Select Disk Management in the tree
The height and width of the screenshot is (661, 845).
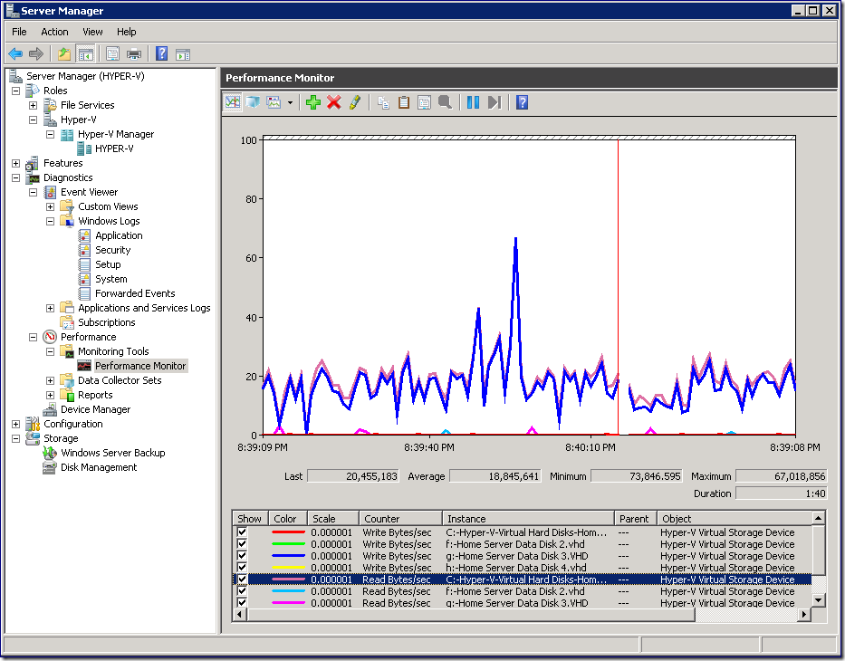[99, 467]
